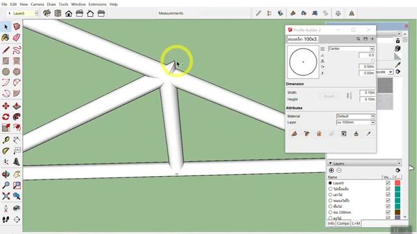This screenshot has height=234, width=417.
Task: Open the Layer0 toolbar dropdown
Action: tap(36, 13)
